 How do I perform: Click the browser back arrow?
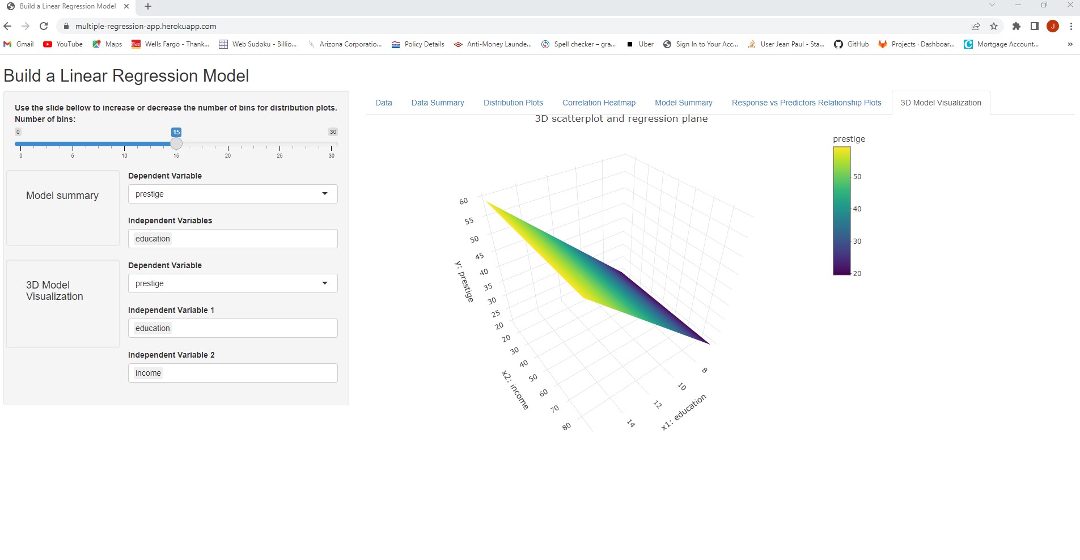(7, 26)
